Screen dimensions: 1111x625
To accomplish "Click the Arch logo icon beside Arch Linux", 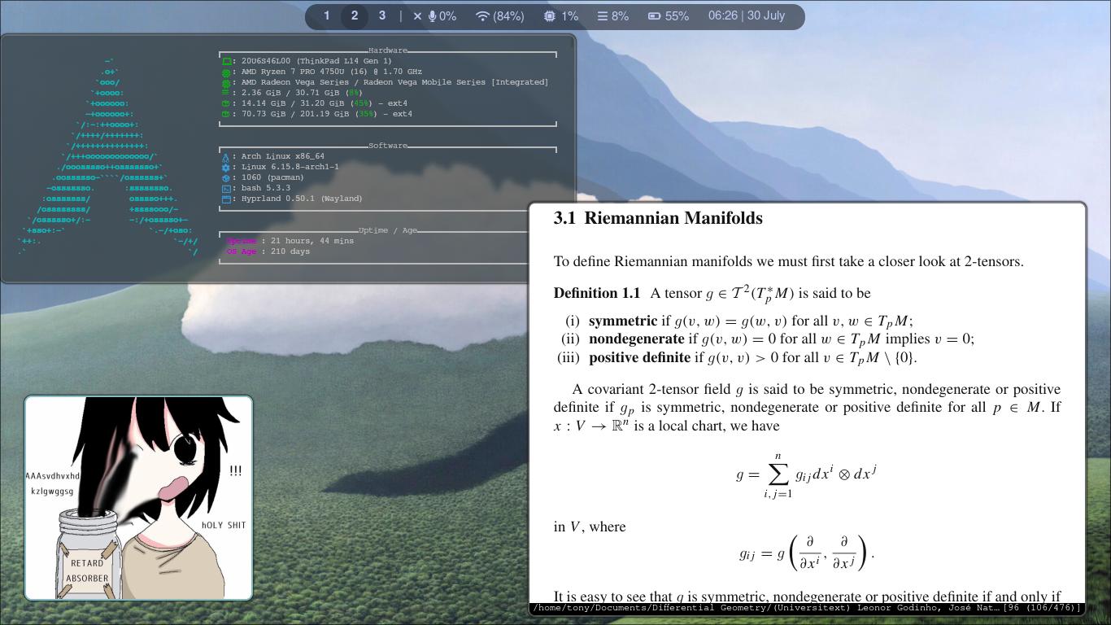I will (x=226, y=156).
